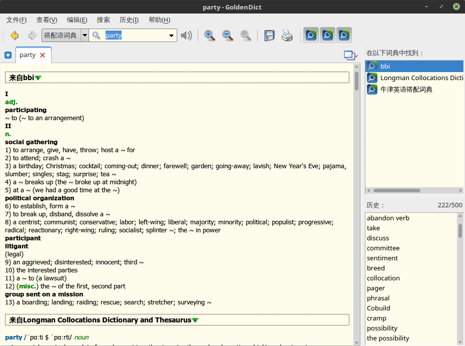The image size is (465, 346).
Task: Collapse the Longman Collocations section
Action: [x=195, y=320]
